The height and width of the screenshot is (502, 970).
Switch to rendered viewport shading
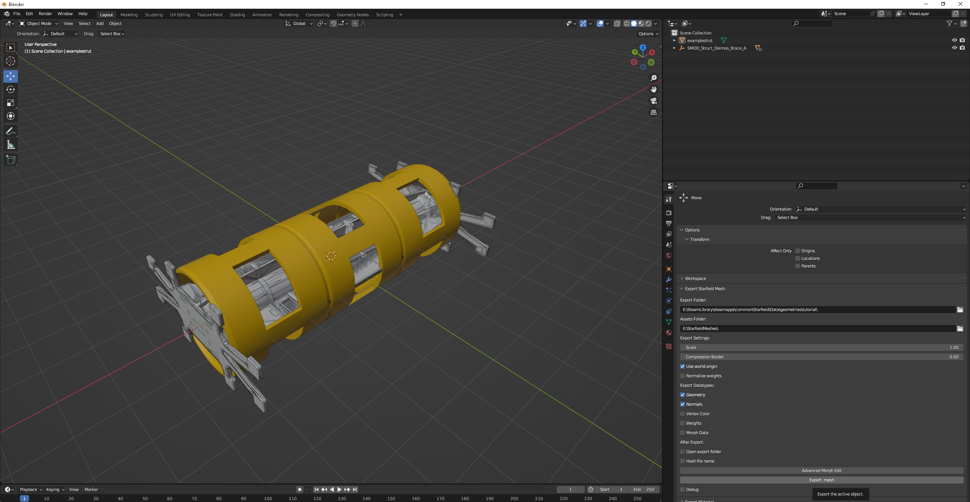[x=648, y=23]
